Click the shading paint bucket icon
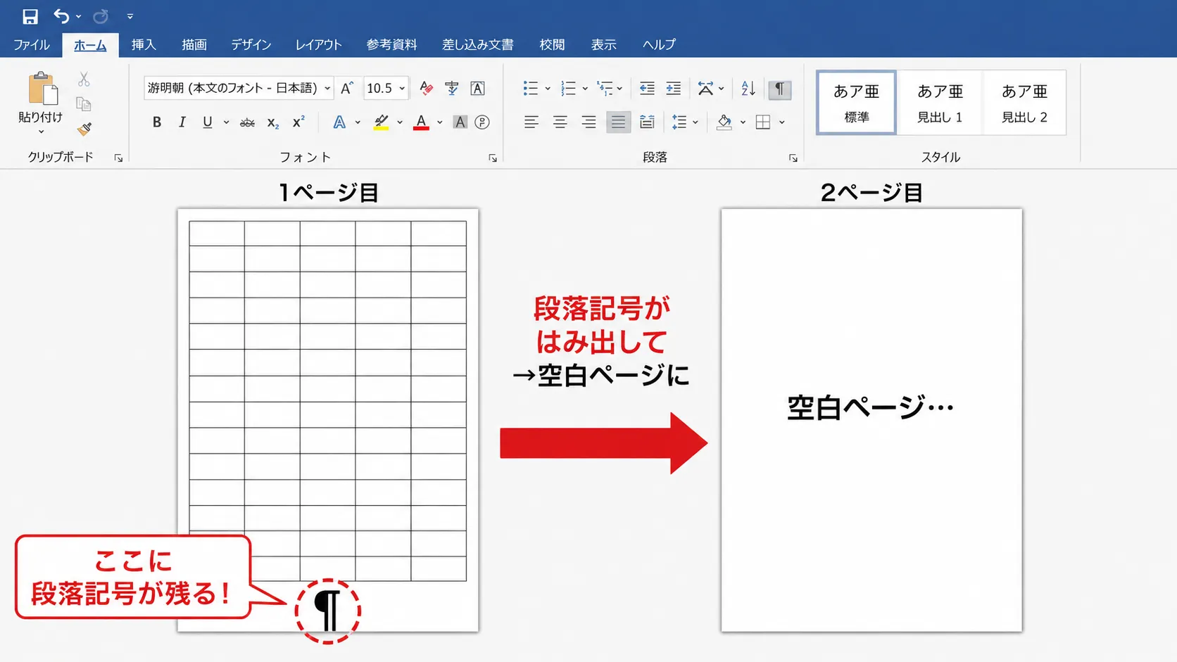Viewport: 1177px width, 662px height. click(x=724, y=122)
